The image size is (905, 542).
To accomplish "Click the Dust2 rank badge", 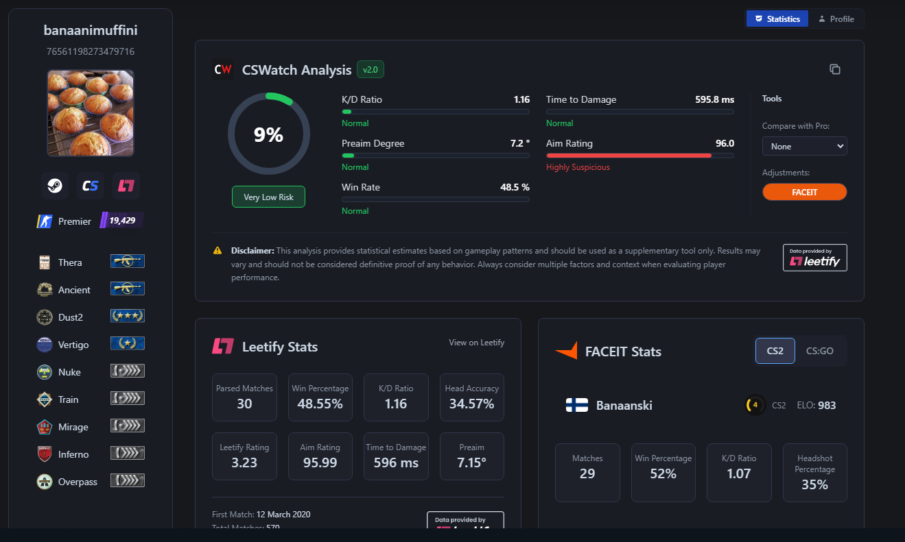I will [x=128, y=316].
